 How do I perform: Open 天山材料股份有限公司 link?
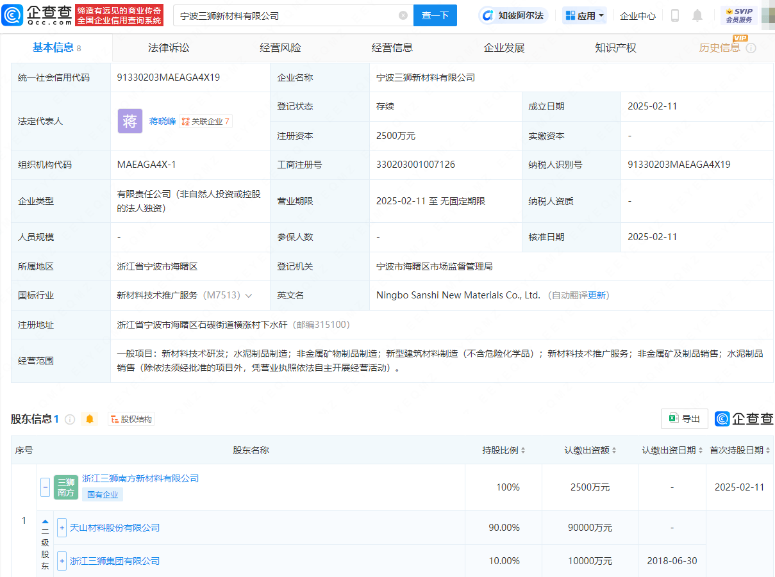115,528
